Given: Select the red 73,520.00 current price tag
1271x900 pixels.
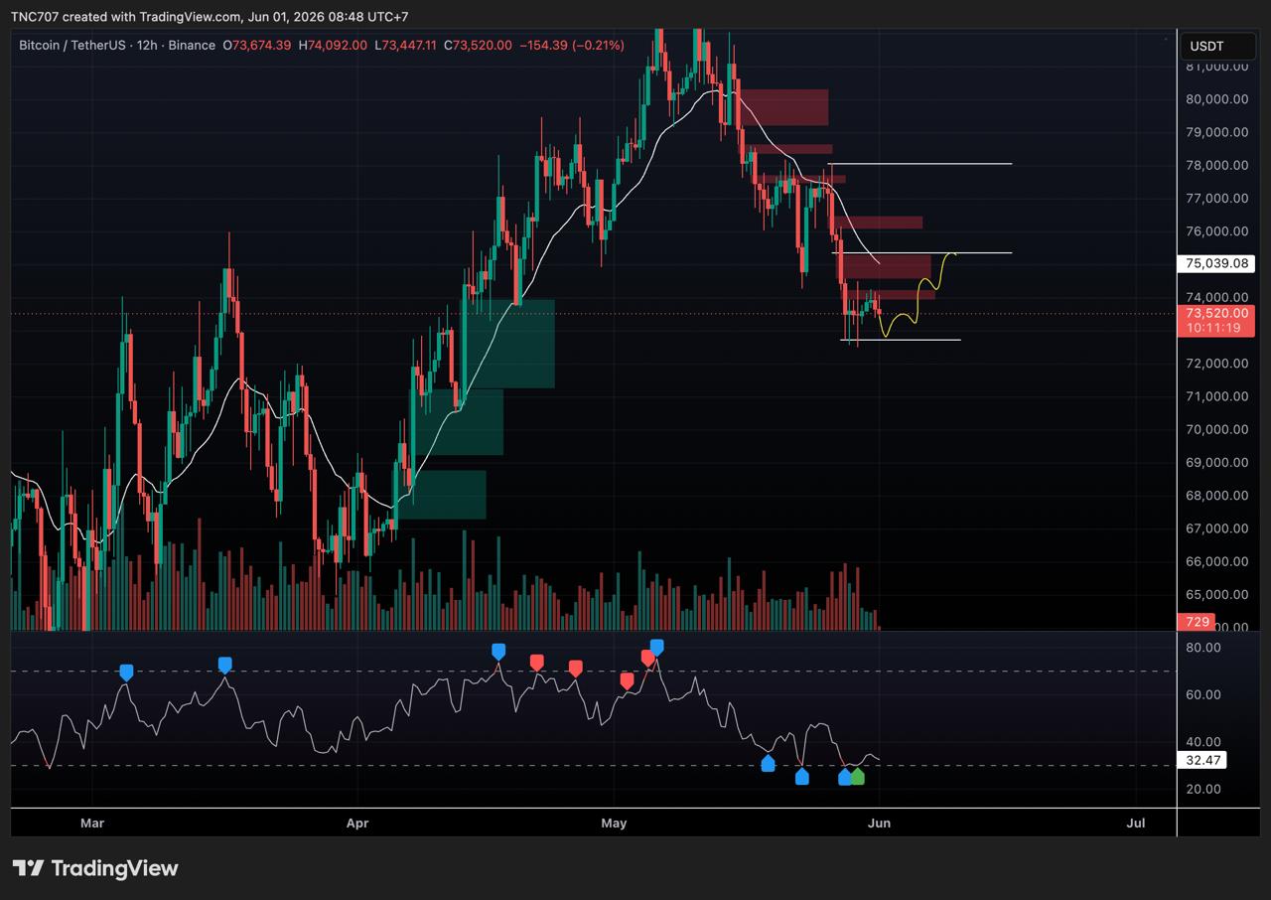Looking at the screenshot, I should pyautogui.click(x=1216, y=320).
